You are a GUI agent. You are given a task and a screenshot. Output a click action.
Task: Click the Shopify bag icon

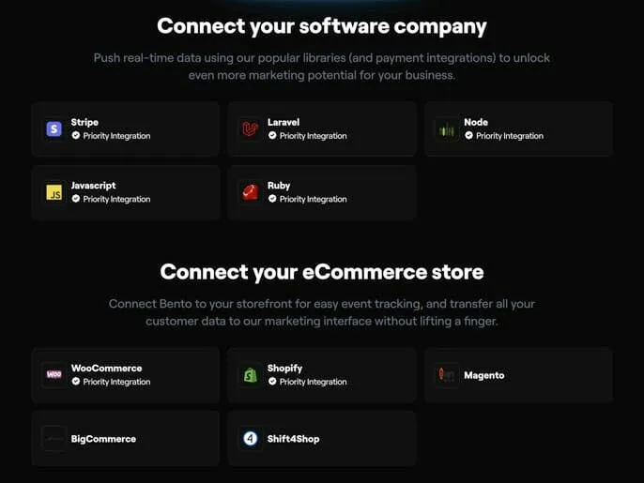click(251, 375)
